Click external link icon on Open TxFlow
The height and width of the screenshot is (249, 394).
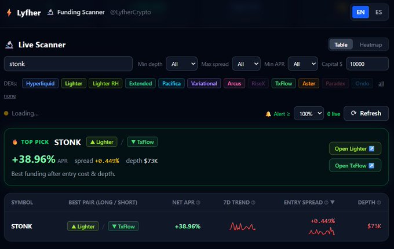tap(371, 166)
